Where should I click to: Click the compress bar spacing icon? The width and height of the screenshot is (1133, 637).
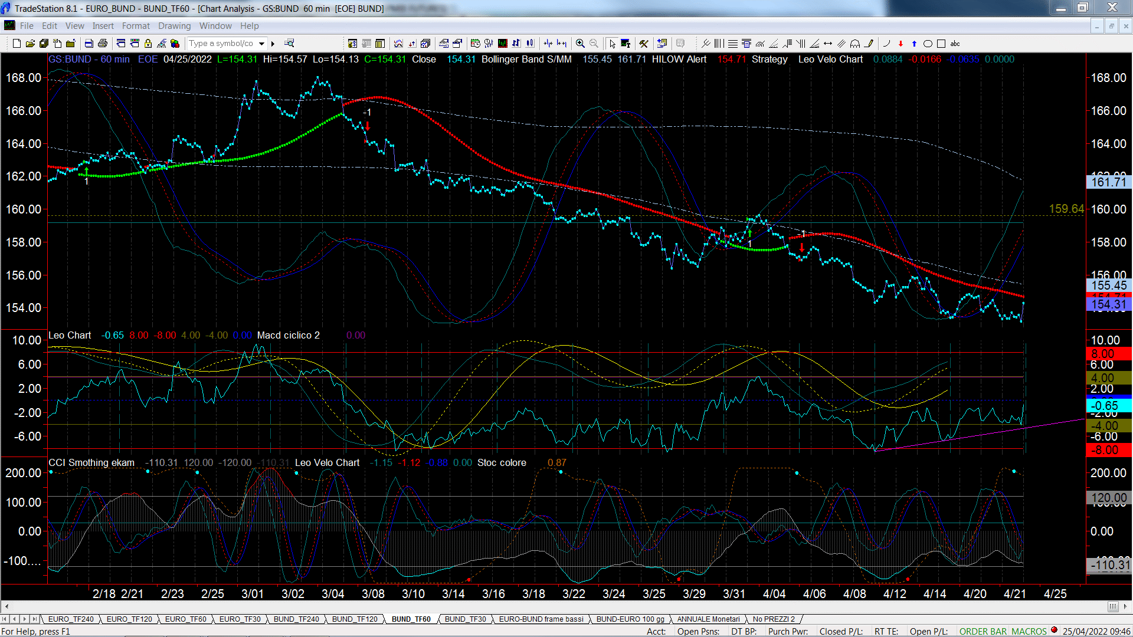[x=548, y=43]
